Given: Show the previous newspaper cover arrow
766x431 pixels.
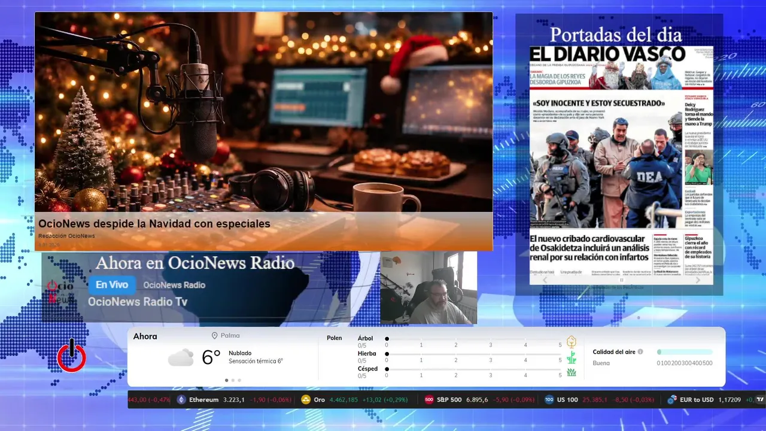Looking at the screenshot, I should tap(545, 280).
